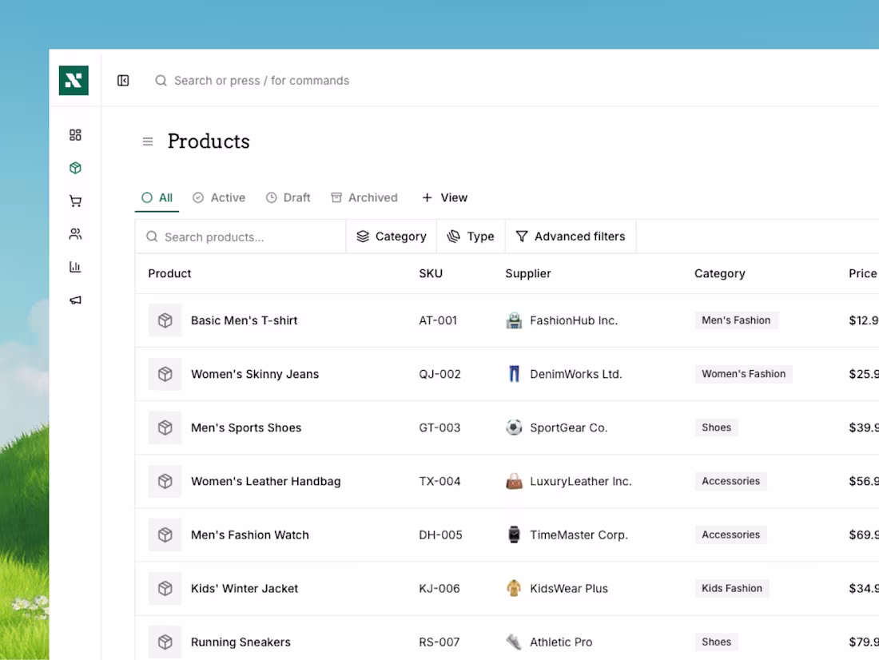Select the Products box icon in sidebar
The height and width of the screenshot is (660, 879).
coord(74,168)
